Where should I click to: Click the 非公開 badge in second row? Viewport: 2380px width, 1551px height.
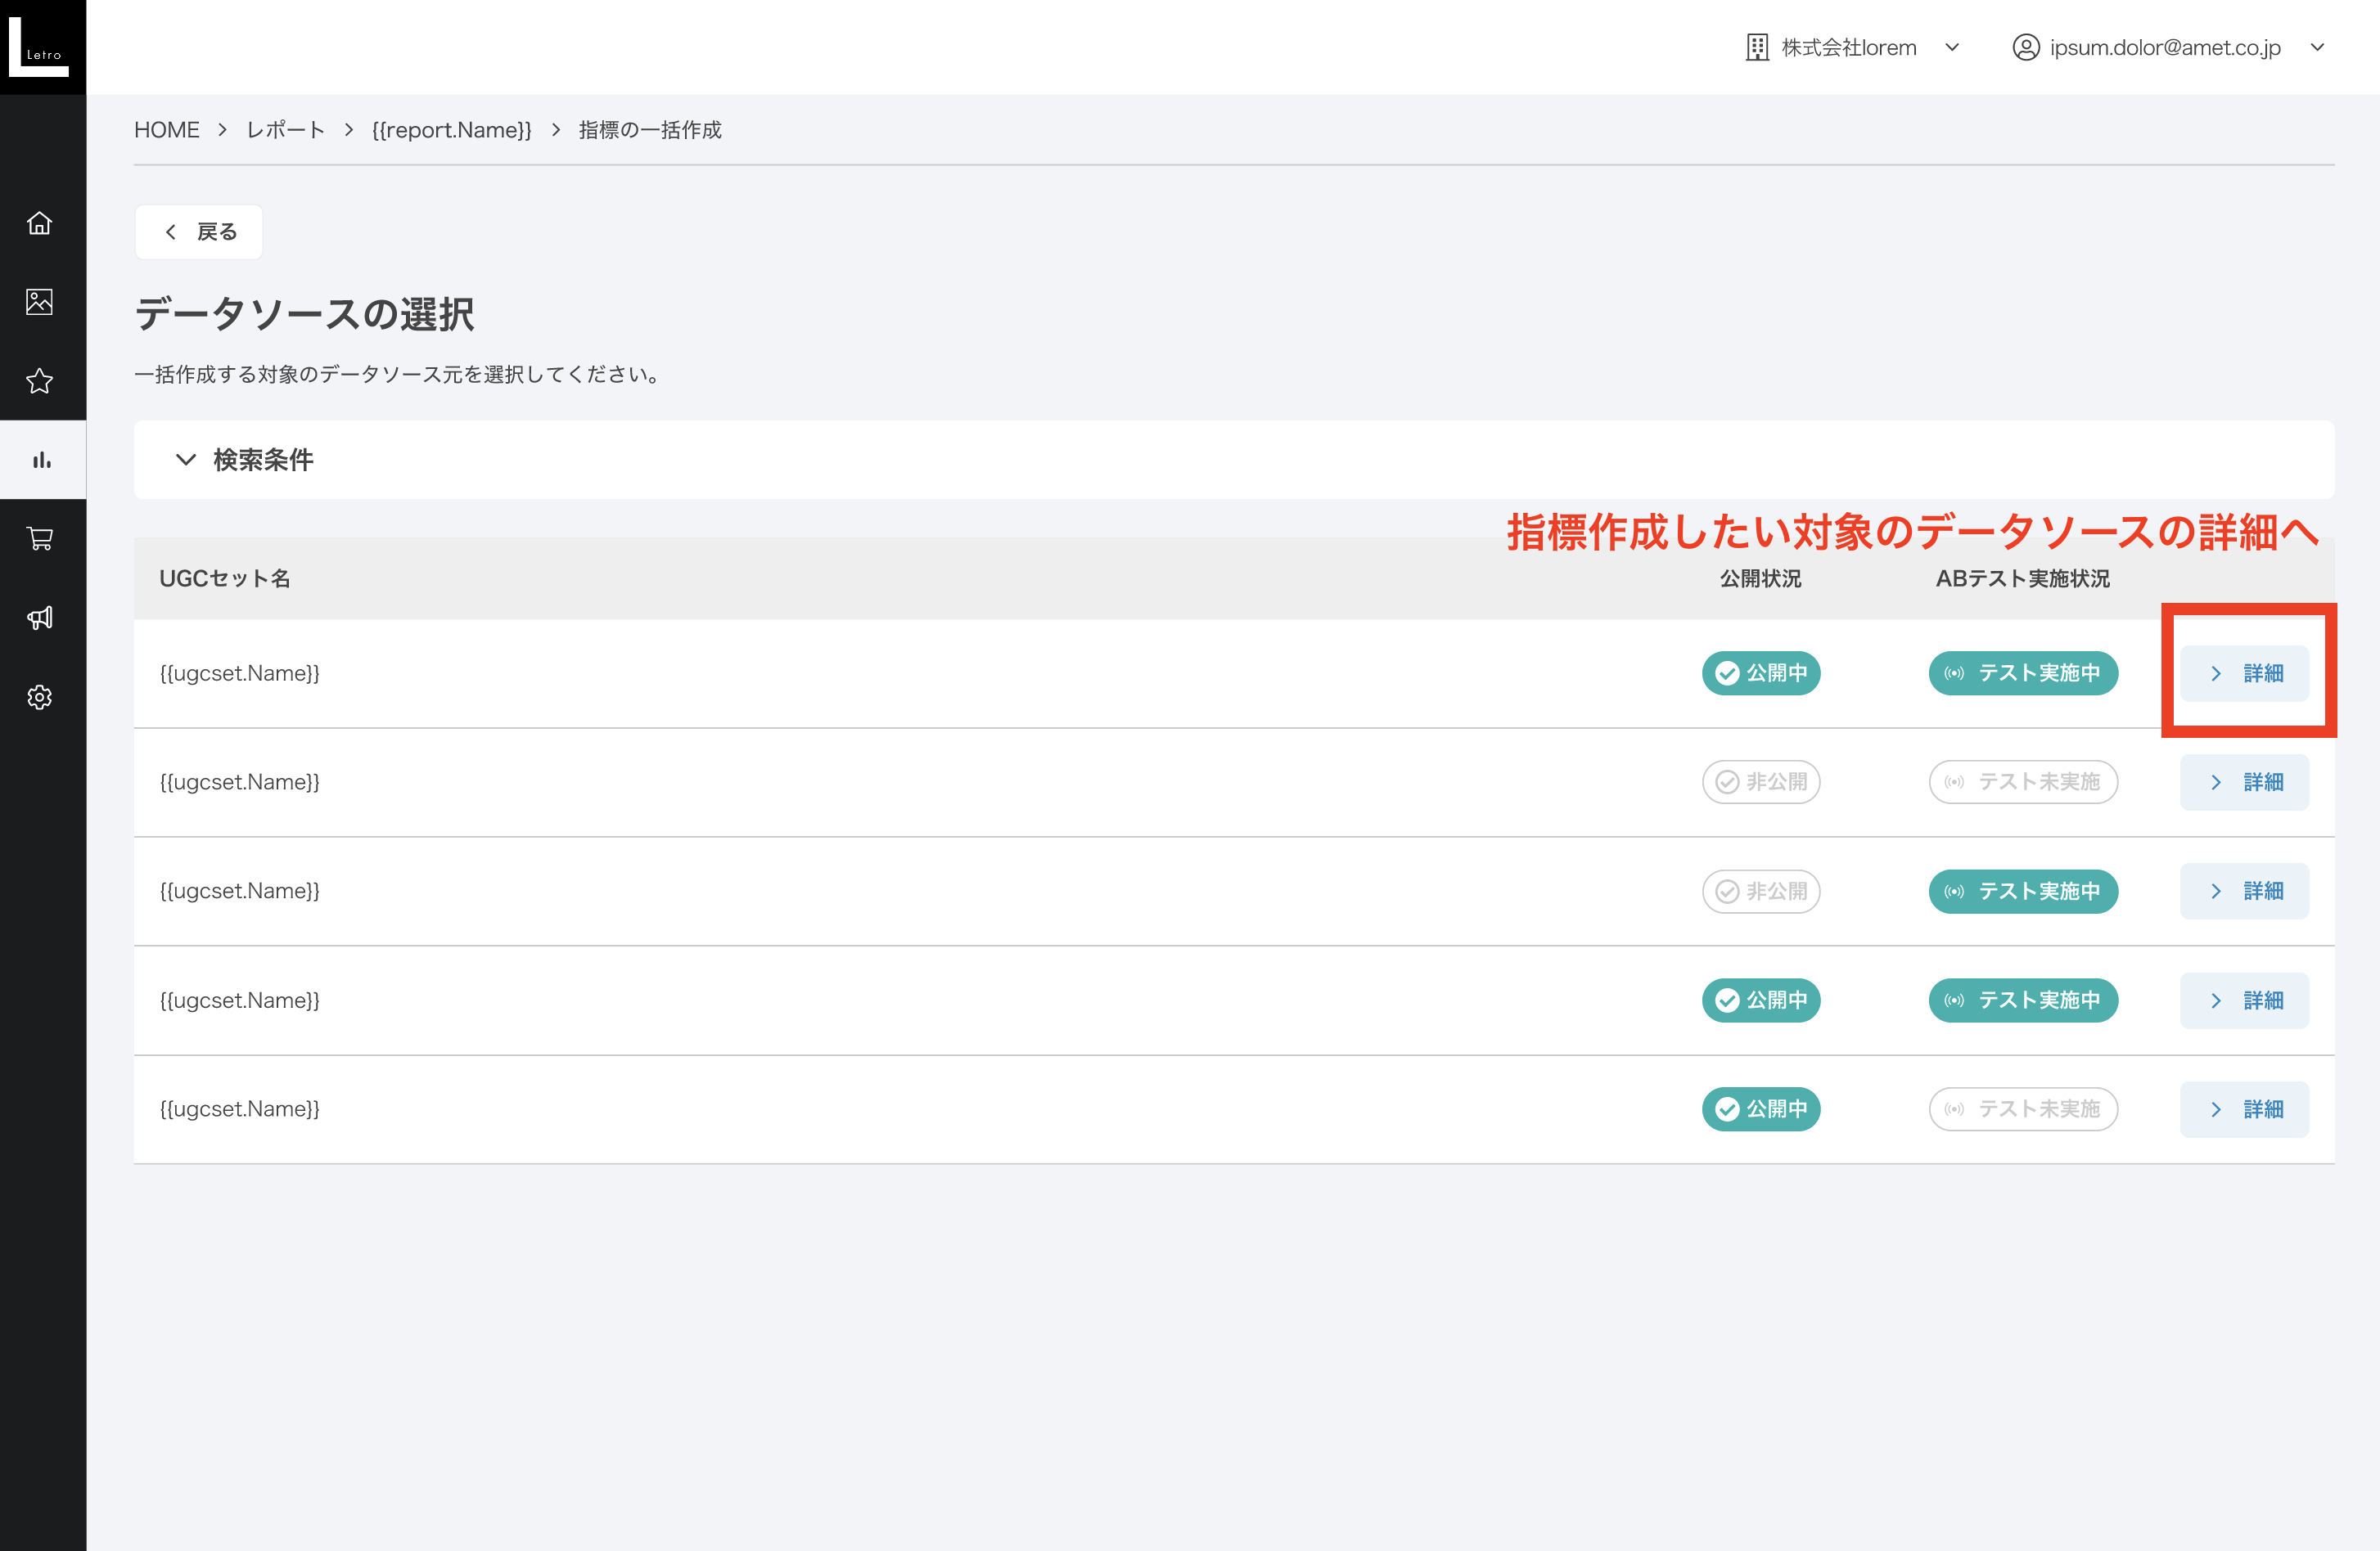coord(1760,781)
